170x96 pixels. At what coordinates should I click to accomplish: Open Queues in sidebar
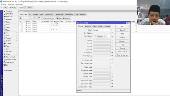coord(8,43)
